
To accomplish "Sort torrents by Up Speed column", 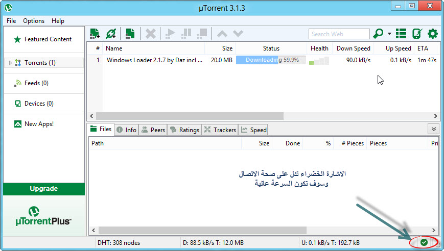I will coord(393,48).
